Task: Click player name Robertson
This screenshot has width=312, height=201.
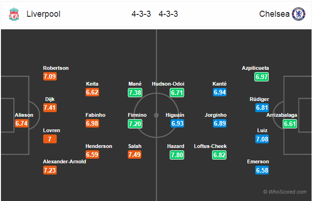Action: (56, 68)
